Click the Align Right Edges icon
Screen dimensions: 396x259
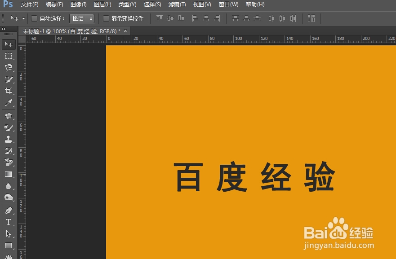pos(217,18)
